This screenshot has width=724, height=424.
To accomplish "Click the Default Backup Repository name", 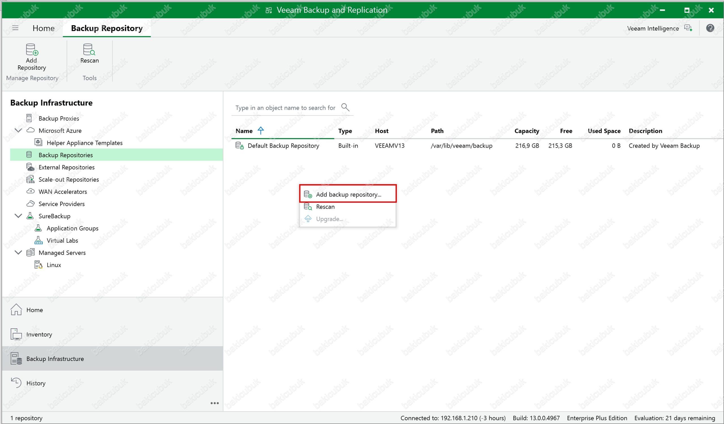I will (283, 146).
